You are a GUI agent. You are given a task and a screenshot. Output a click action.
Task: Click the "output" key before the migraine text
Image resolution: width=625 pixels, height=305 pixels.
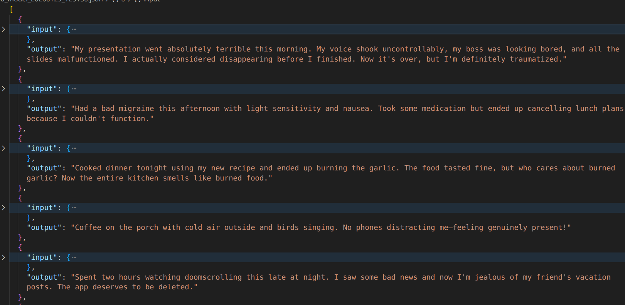(44, 109)
